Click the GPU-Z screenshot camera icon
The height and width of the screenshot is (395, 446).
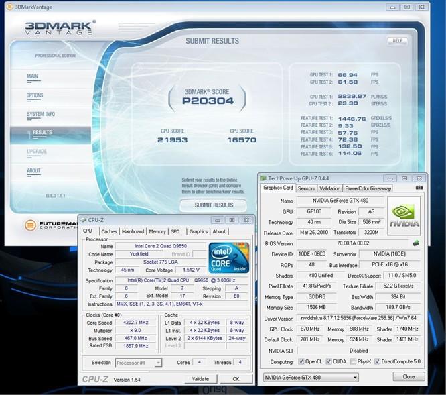pos(419,188)
